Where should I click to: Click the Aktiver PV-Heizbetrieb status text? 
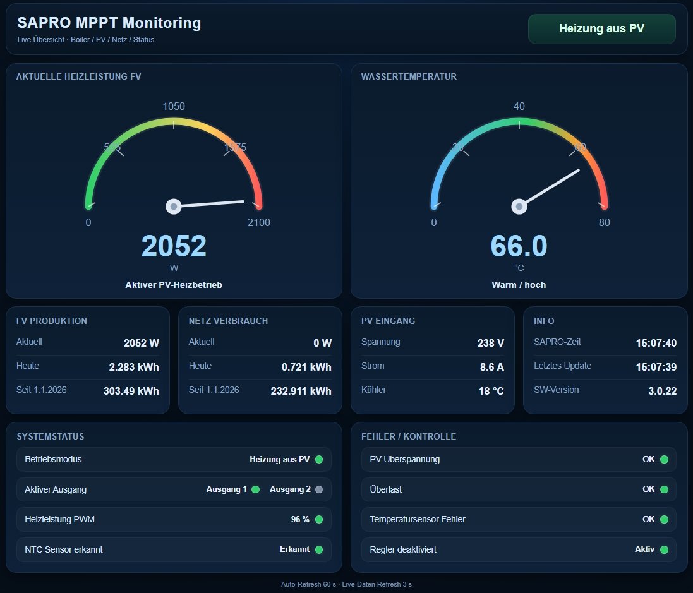tap(174, 285)
